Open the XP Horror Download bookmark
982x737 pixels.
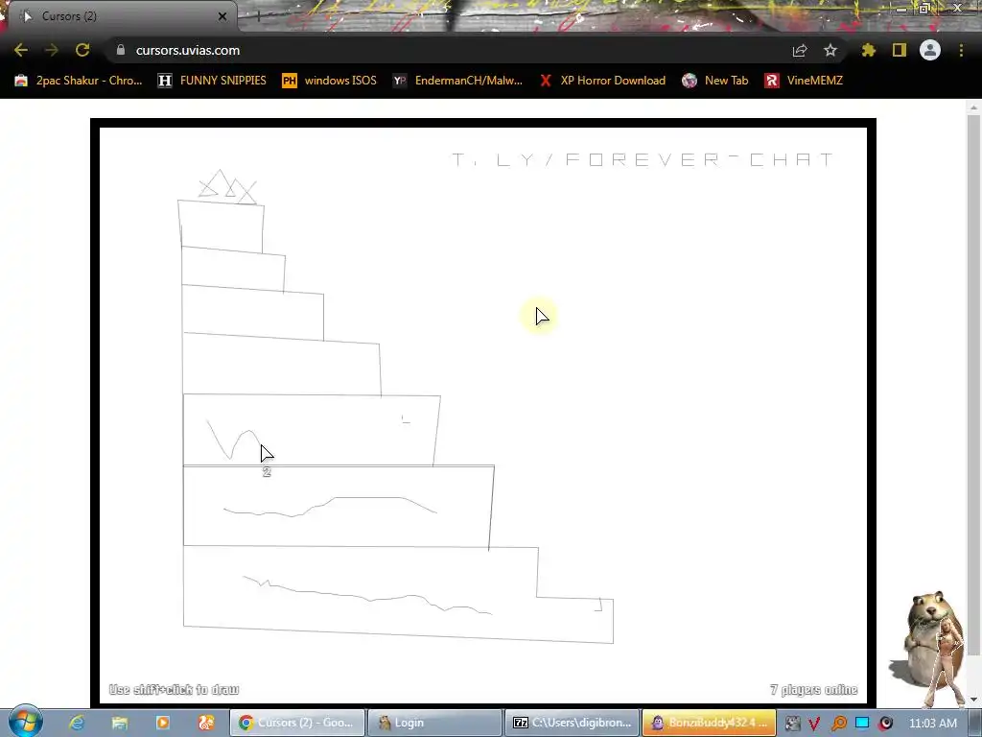pos(602,81)
